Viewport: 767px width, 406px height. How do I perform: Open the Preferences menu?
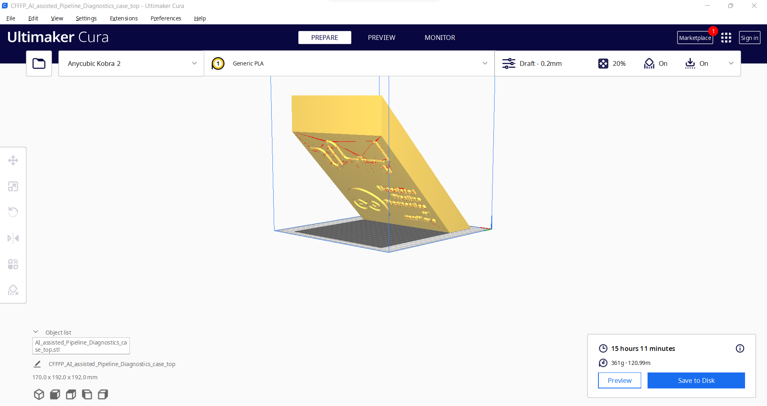(x=166, y=18)
